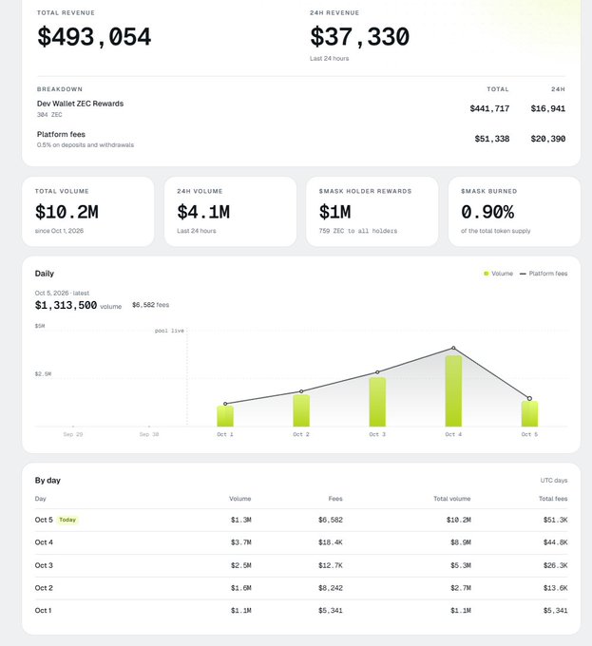The height and width of the screenshot is (646, 592).
Task: Click the '$6,582 fees' label above chart
Action: click(150, 305)
